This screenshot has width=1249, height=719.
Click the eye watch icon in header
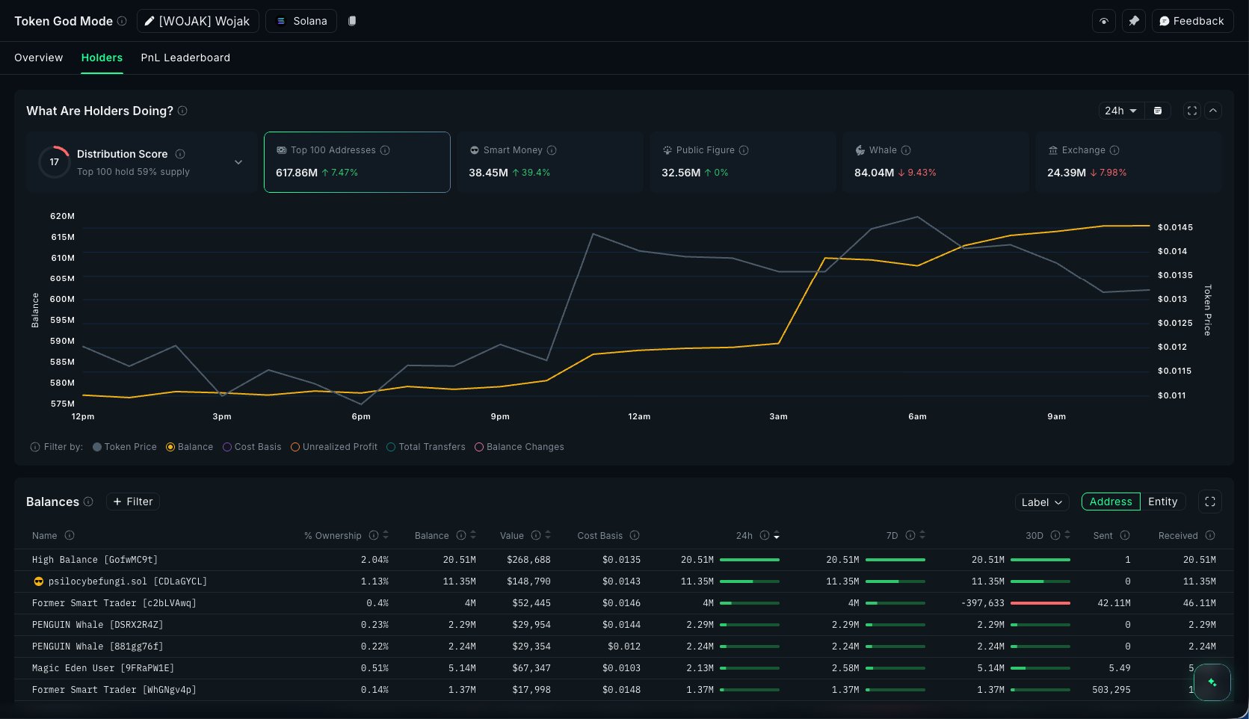(x=1103, y=21)
